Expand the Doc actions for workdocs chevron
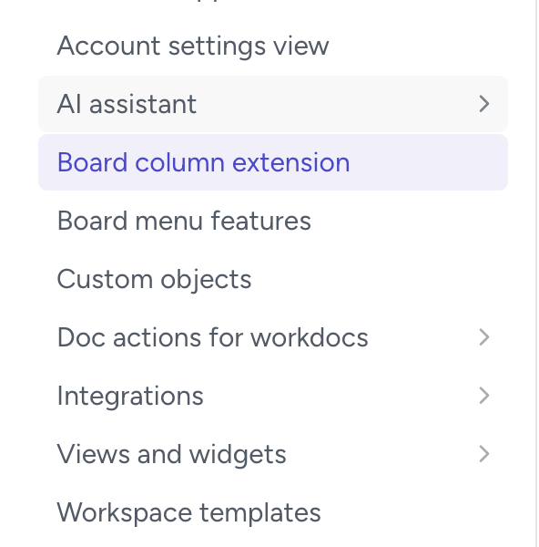 point(484,337)
